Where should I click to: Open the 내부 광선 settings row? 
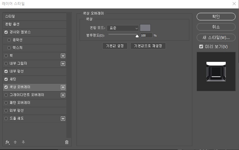(35, 72)
